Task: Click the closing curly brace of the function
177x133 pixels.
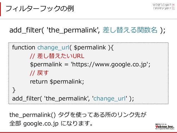Action: tap(14, 90)
